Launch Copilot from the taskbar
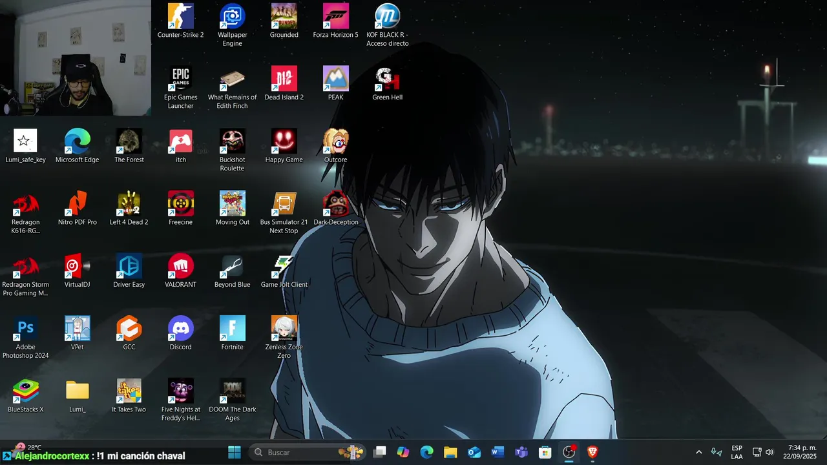827x465 pixels. (x=403, y=452)
